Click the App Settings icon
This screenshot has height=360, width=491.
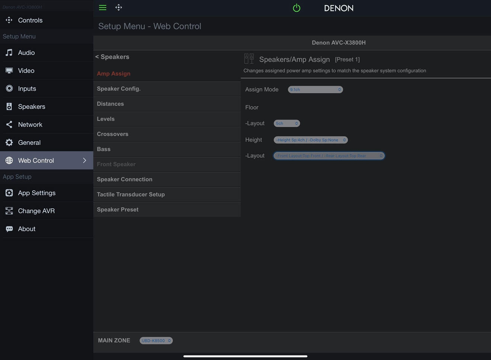tap(9, 193)
